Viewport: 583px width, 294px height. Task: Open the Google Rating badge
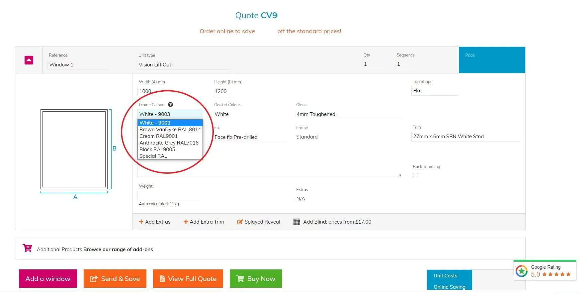pos(545,271)
